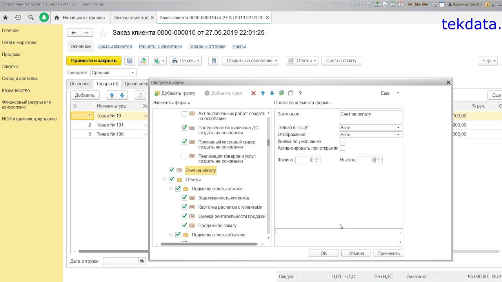Click the Счет на оплату toolbar button

pyautogui.click(x=342, y=61)
